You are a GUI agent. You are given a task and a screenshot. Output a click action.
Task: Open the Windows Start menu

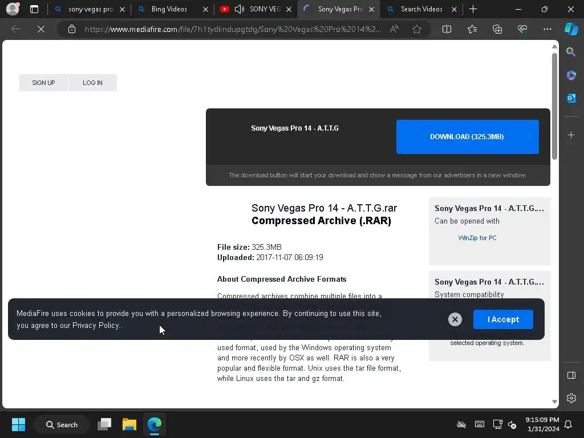pos(18,424)
